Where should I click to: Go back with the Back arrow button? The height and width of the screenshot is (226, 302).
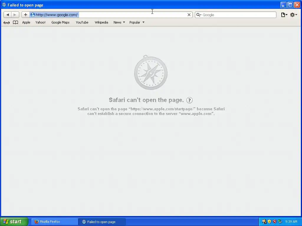7,15
